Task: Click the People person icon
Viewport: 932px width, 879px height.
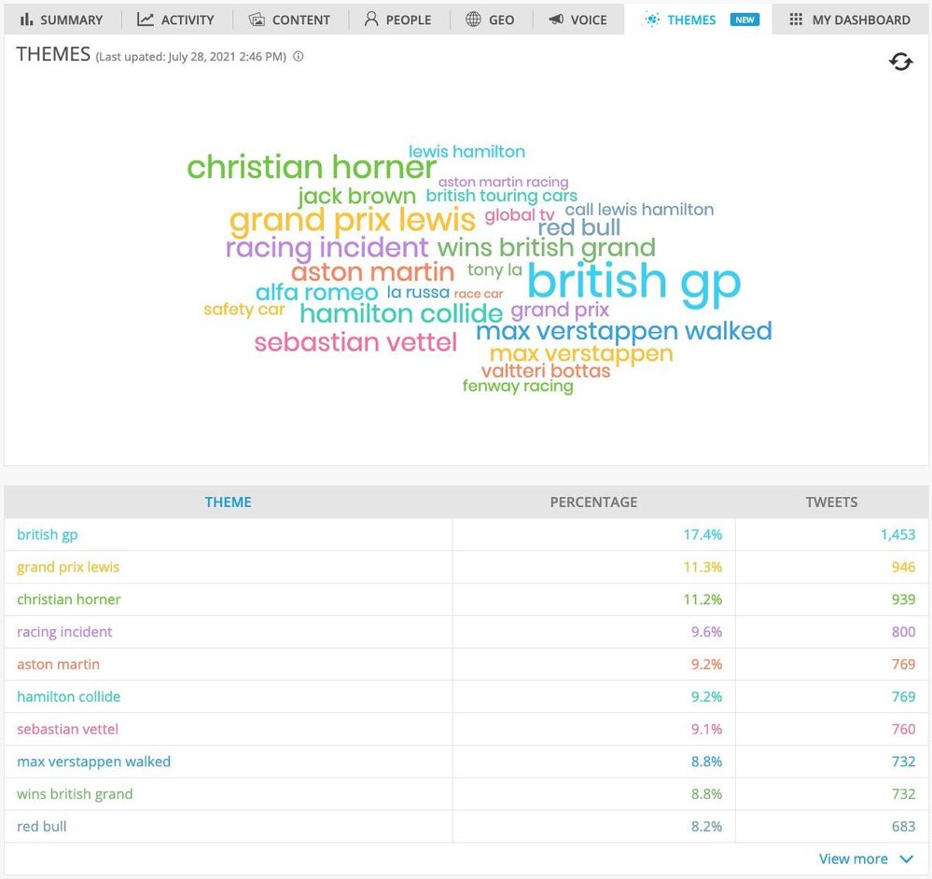Action: click(x=371, y=20)
